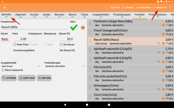Expand the Produktgruppe dropdown
Image resolution: width=174 pixels, height=108 pixels.
(64, 66)
